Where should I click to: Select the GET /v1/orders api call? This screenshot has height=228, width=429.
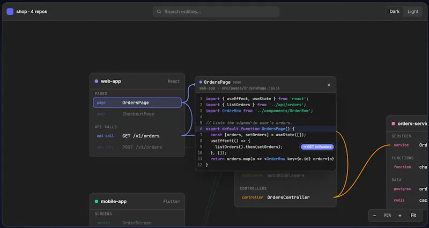point(137,136)
